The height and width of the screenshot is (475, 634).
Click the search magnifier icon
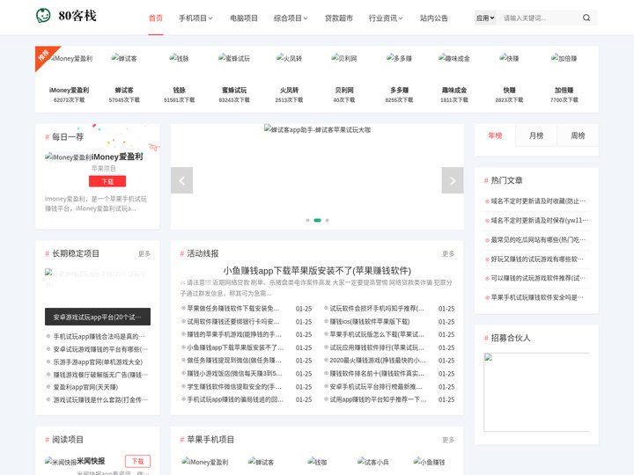586,18
